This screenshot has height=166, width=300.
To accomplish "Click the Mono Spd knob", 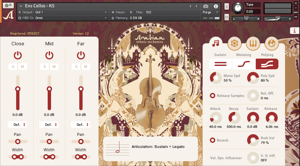I will point(216,78).
